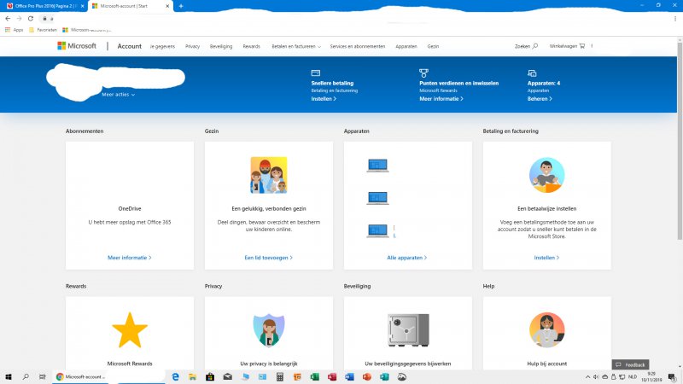Click the Snellere betaling credit card icon
This screenshot has height=384, width=683.
tap(316, 73)
